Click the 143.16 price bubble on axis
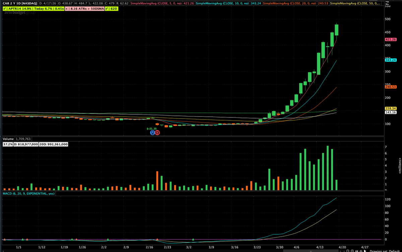Image resolution: width=402 pixels, height=252 pixels. pyautogui.click(x=391, y=112)
